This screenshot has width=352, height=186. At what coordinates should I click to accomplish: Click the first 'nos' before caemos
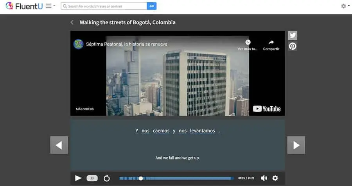coord(145,131)
